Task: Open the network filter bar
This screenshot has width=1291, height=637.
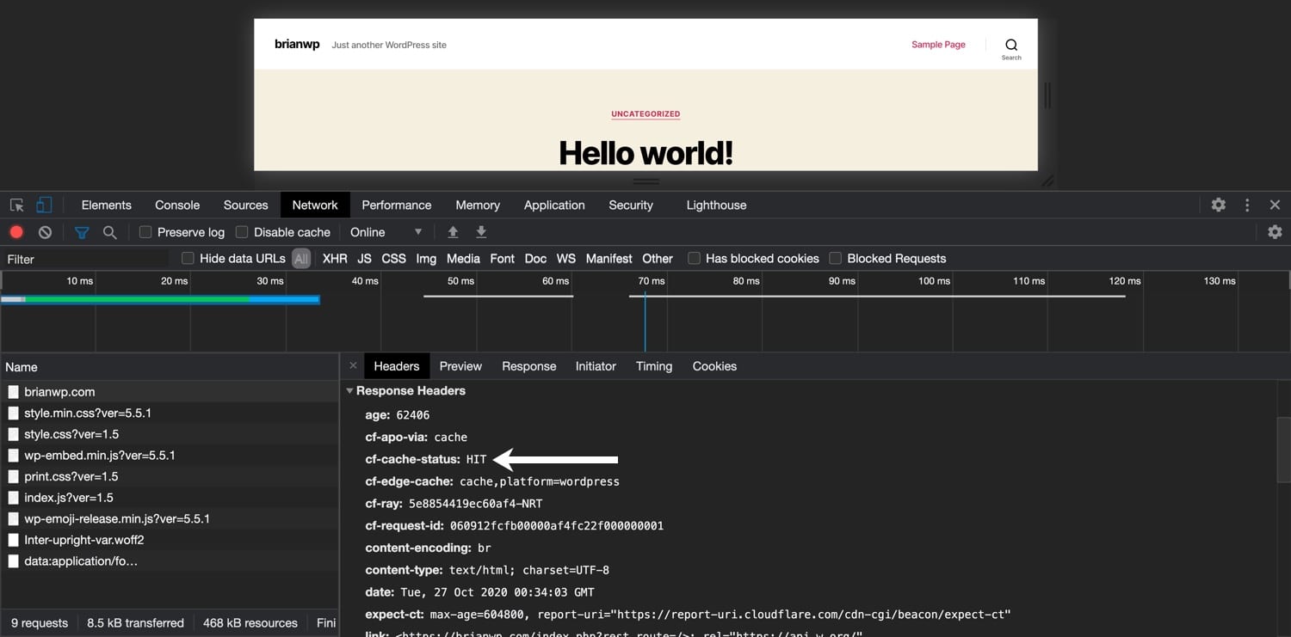Action: coord(82,231)
